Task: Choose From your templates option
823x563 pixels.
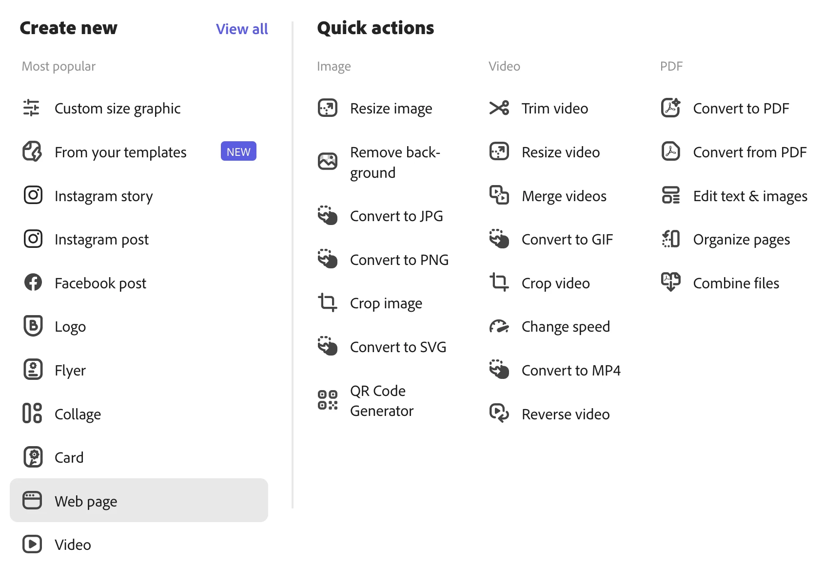Action: (x=120, y=152)
